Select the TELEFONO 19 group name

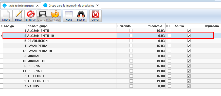coord(72,81)
